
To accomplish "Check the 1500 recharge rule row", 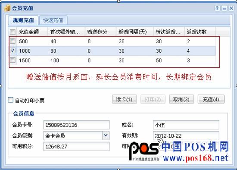I will pyautogui.click(x=12, y=60).
